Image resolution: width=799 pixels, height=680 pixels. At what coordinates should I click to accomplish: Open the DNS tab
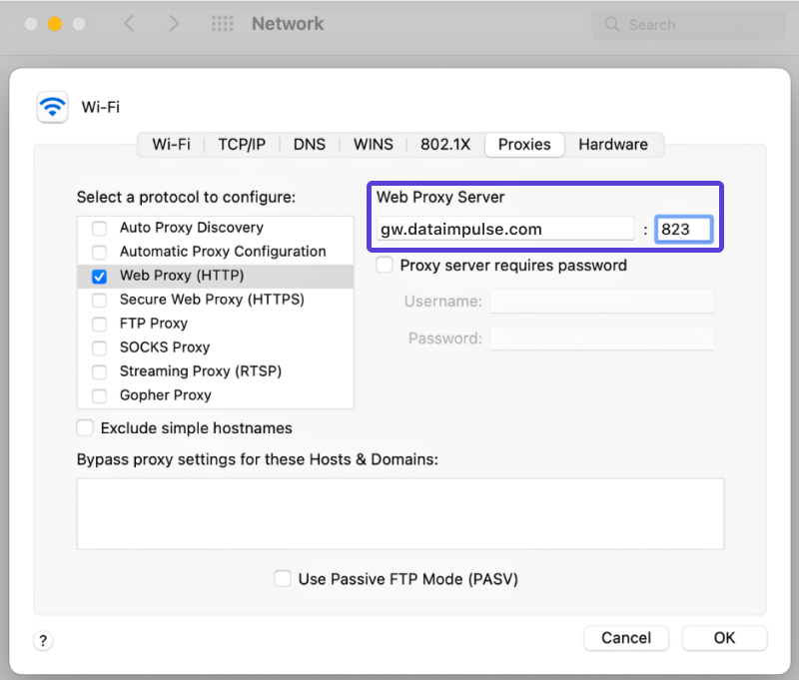coord(310,144)
